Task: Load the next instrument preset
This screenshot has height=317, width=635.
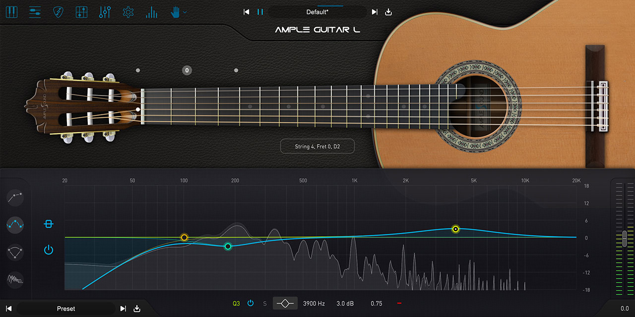Action: [x=375, y=12]
